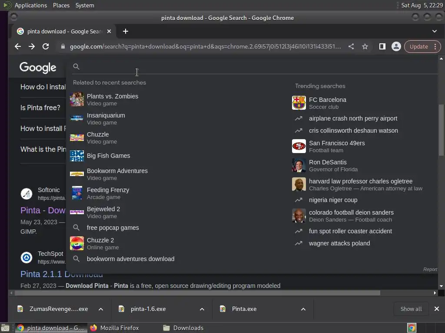445x333 pixels.
Task: Click the URL address bar
Action: 205,46
